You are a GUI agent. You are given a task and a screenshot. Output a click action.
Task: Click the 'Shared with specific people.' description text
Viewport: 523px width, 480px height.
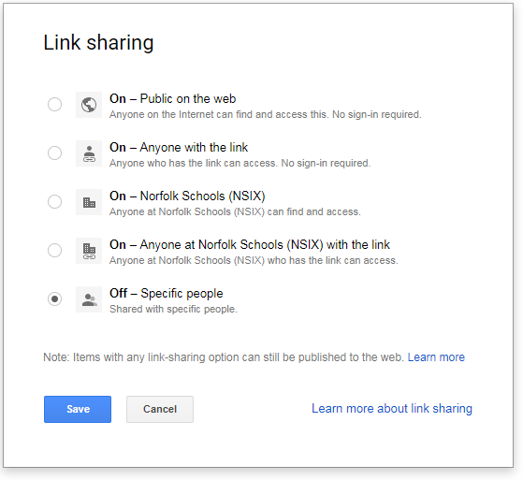(173, 309)
